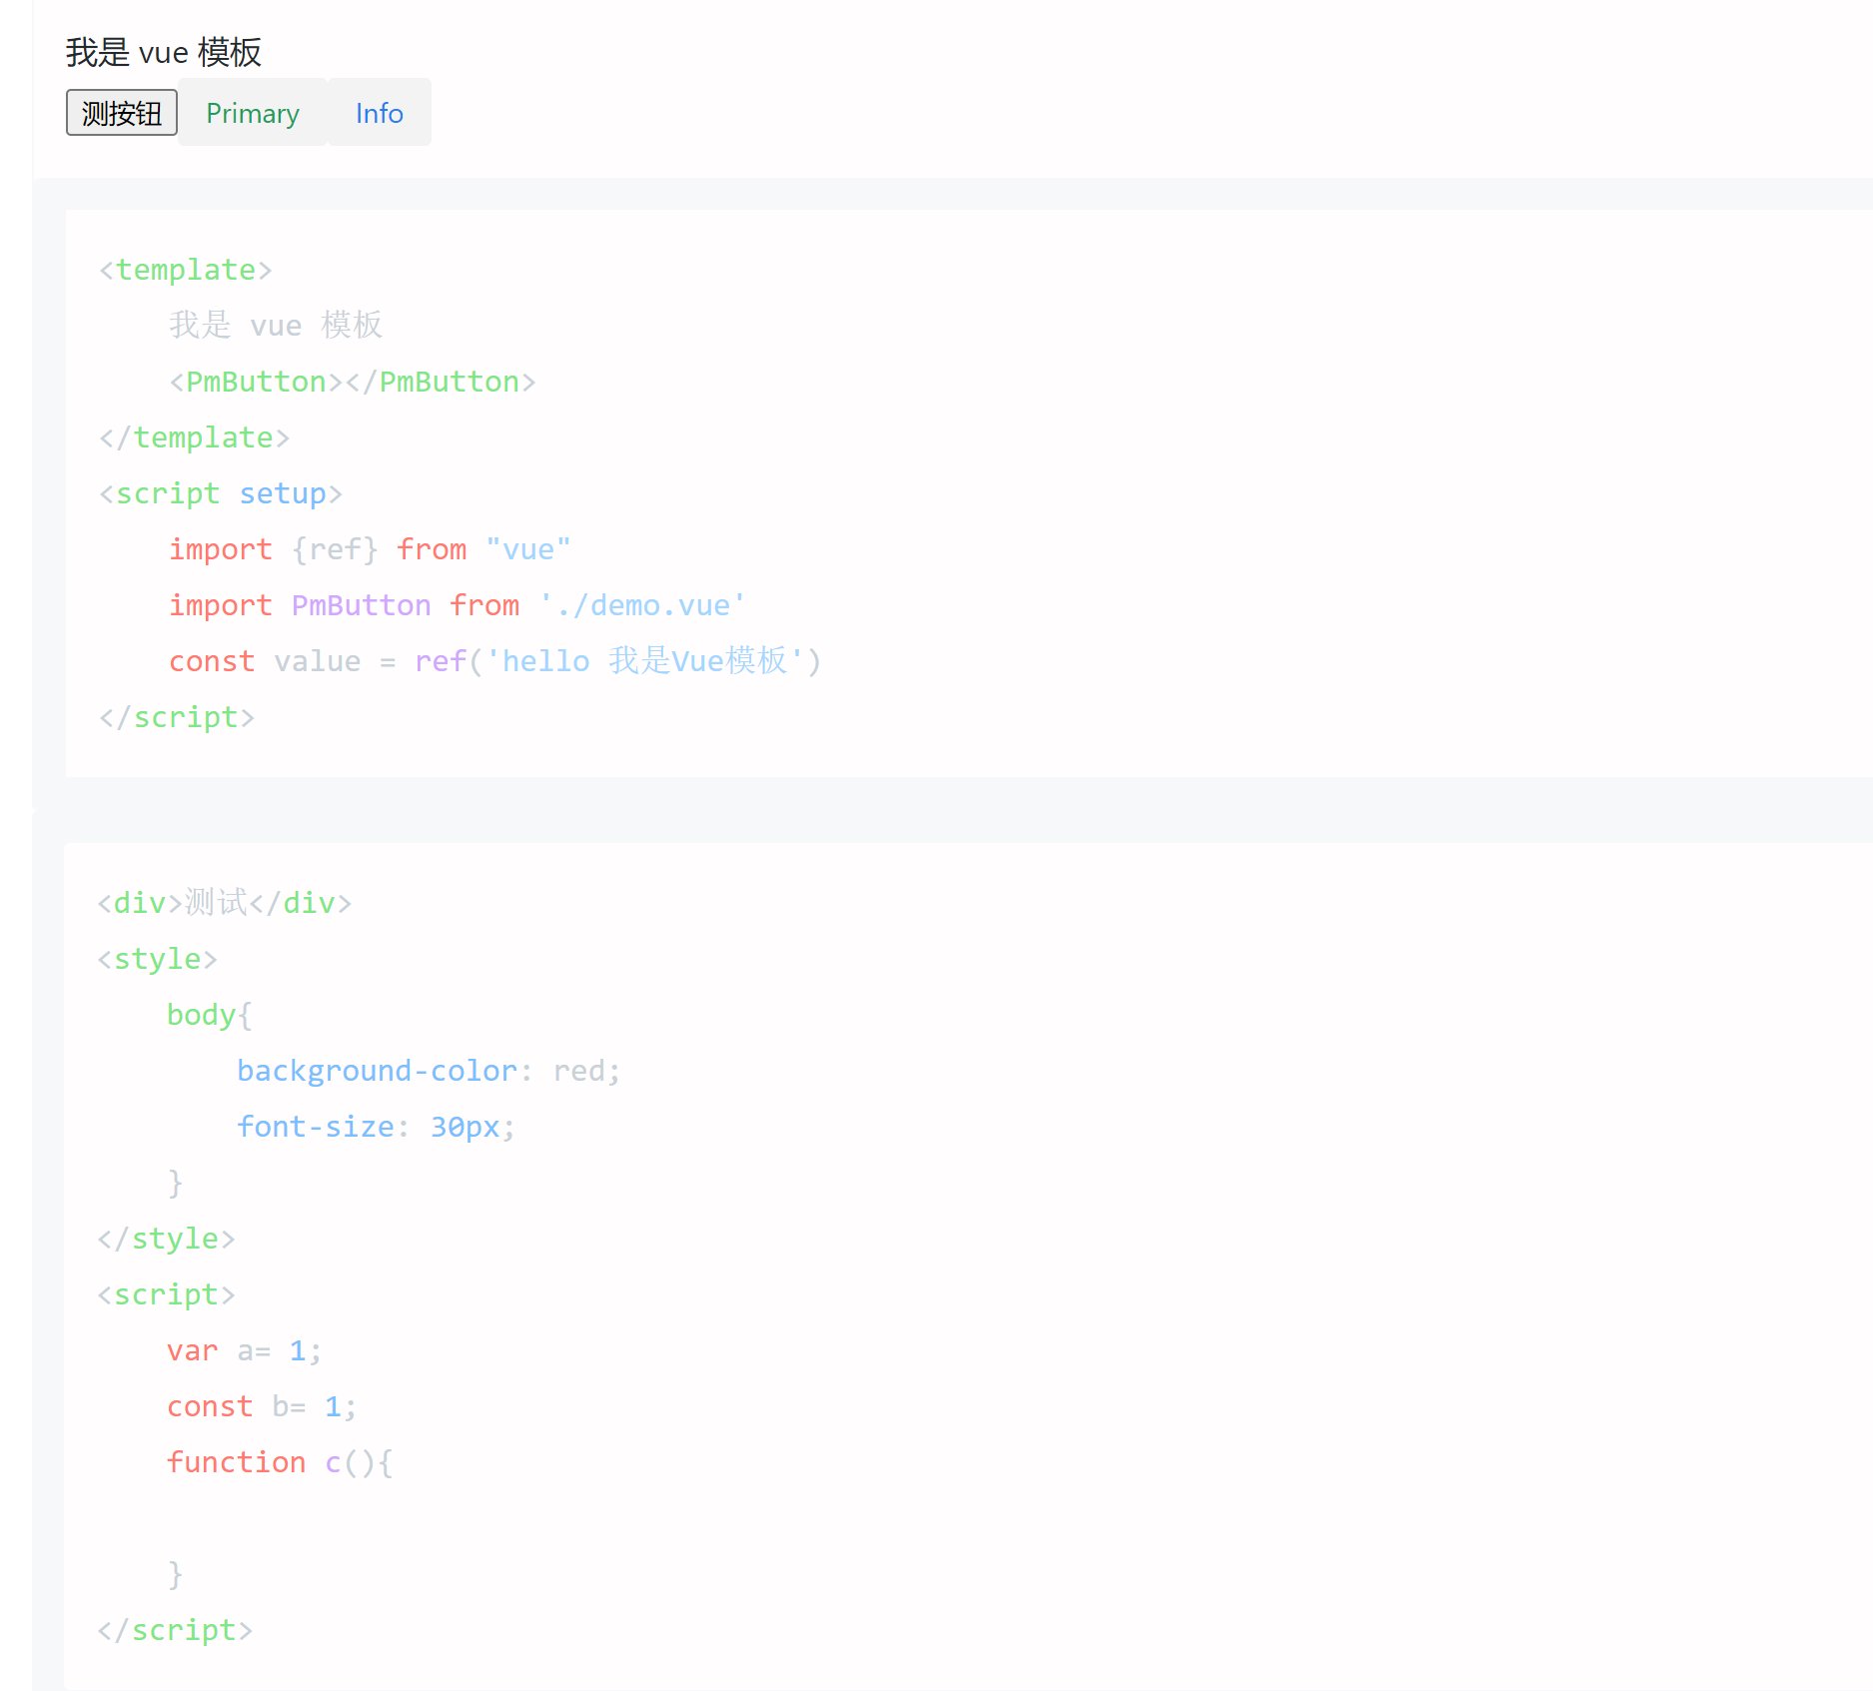Click the opening <script> tag in second code block
This screenshot has width=1873, height=1691.
[166, 1294]
